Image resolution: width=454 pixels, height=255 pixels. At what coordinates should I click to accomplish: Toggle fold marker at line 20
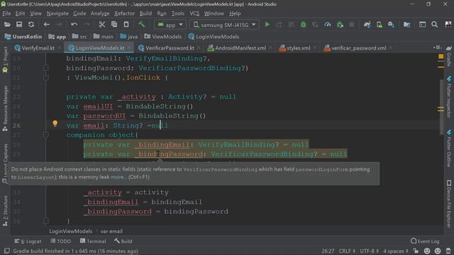[x=45, y=68]
